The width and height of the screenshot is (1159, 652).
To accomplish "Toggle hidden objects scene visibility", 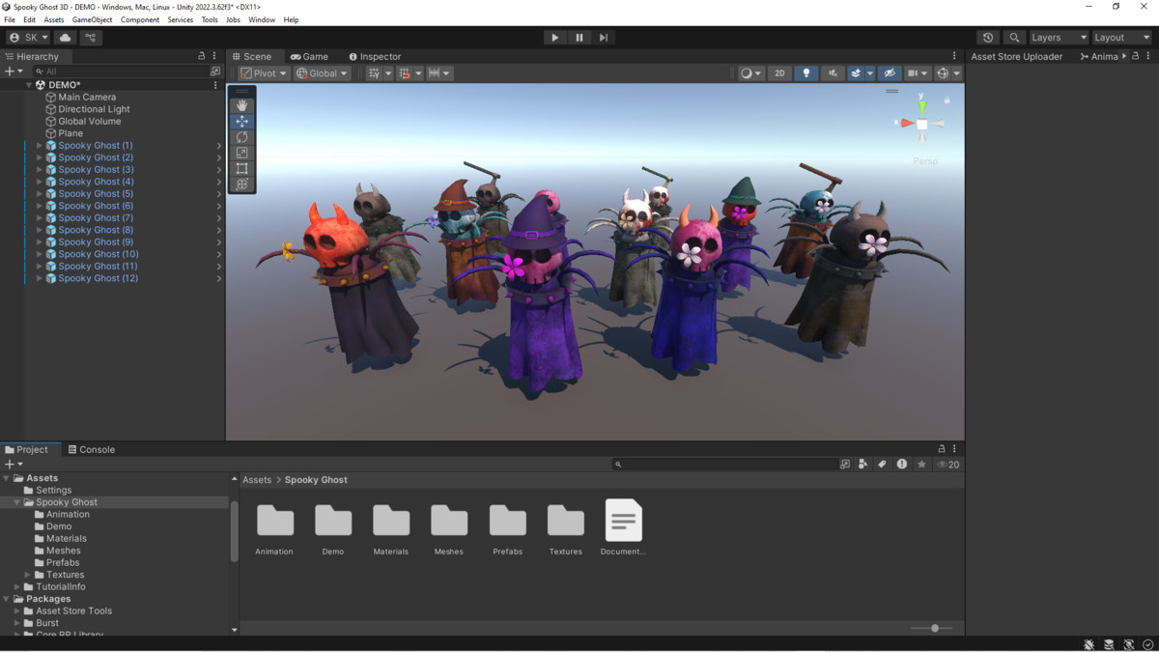I will pyautogui.click(x=890, y=73).
